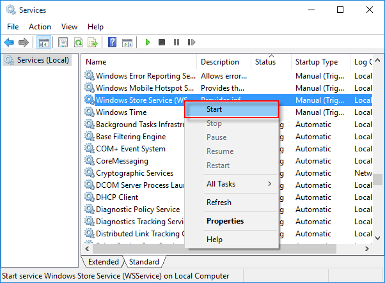Click the Pause Service toolbar icon

click(x=177, y=42)
